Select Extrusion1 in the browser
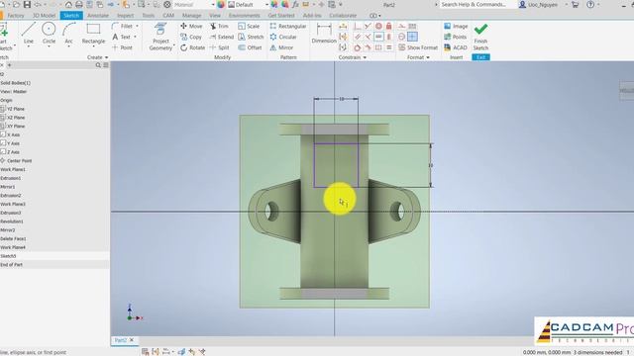Image resolution: width=634 pixels, height=356 pixels. click(11, 178)
